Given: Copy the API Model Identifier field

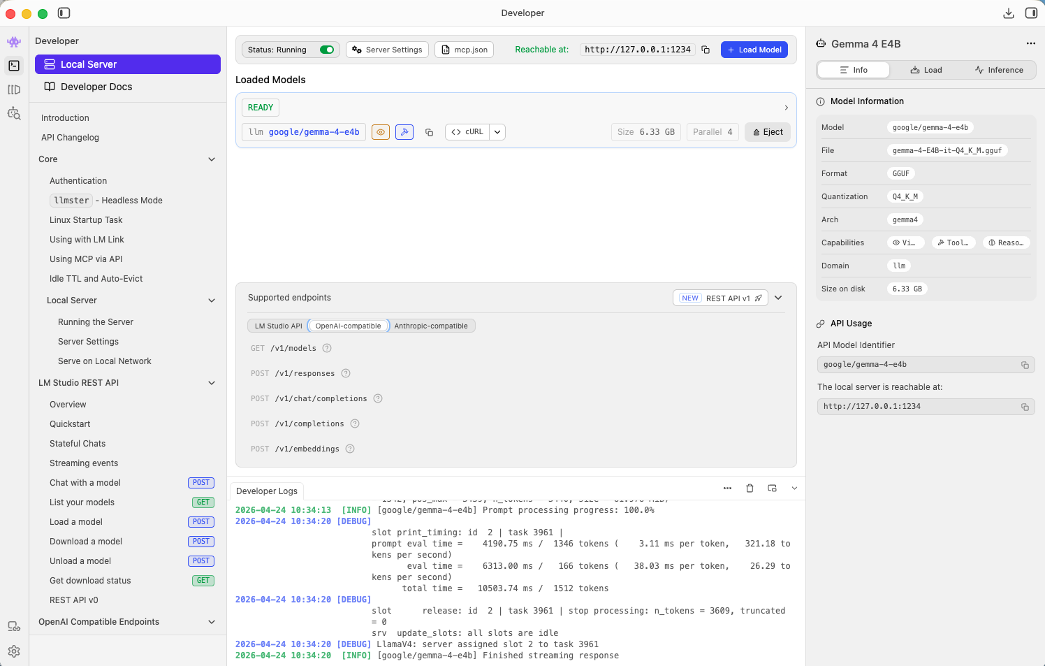Looking at the screenshot, I should pyautogui.click(x=1025, y=365).
